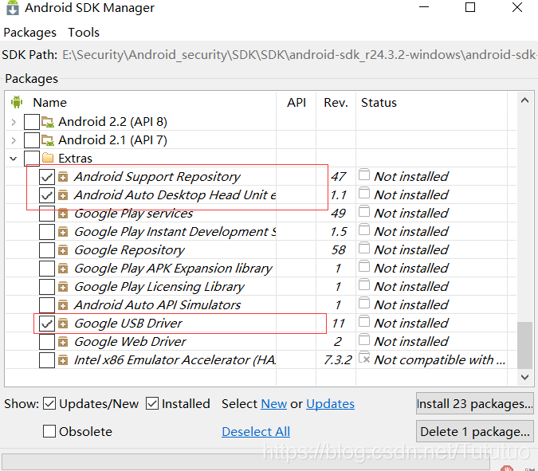Expand the Android 2.1 (API 7) node
The width and height of the screenshot is (538, 471).
coord(14,140)
